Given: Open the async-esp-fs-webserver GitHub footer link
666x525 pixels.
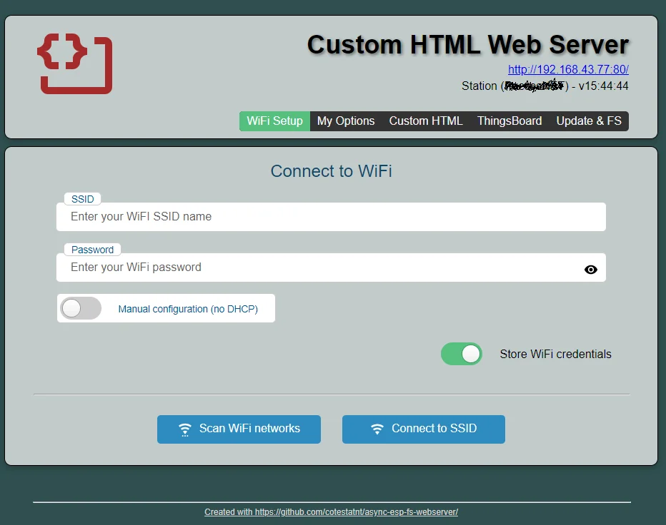Looking at the screenshot, I should click(x=331, y=511).
